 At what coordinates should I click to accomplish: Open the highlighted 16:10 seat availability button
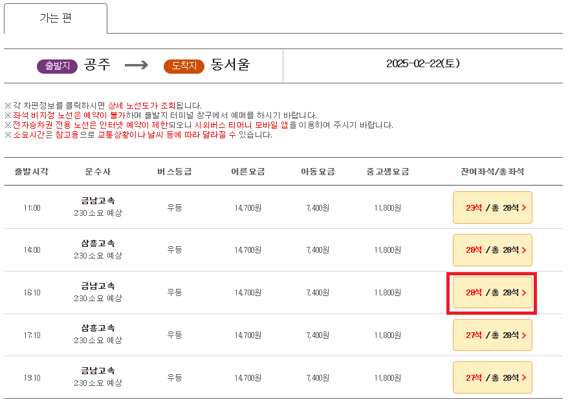[x=492, y=292]
